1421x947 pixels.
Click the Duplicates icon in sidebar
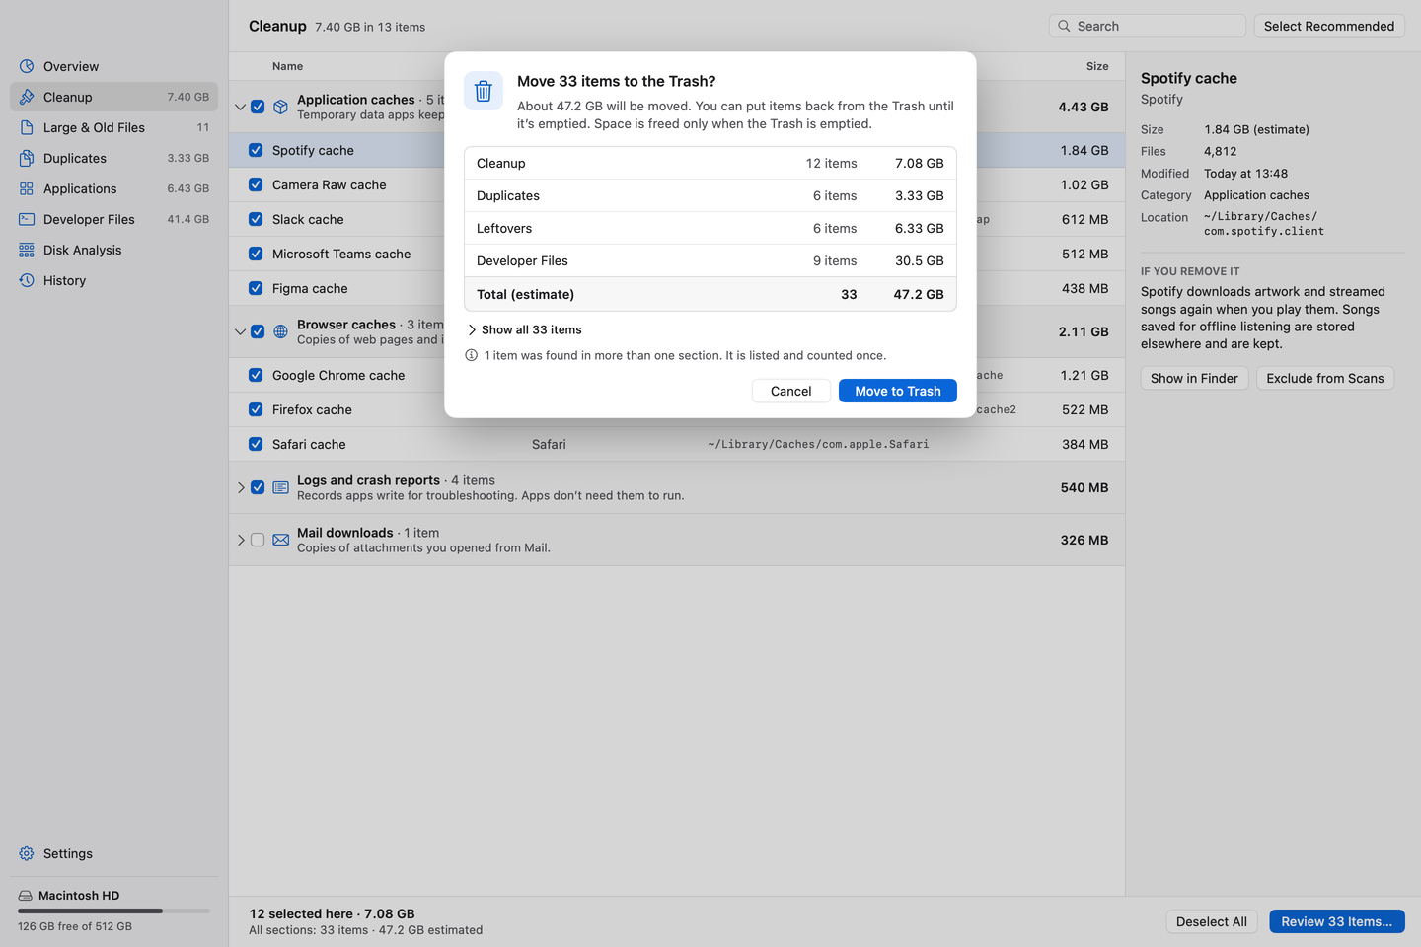pos(27,158)
